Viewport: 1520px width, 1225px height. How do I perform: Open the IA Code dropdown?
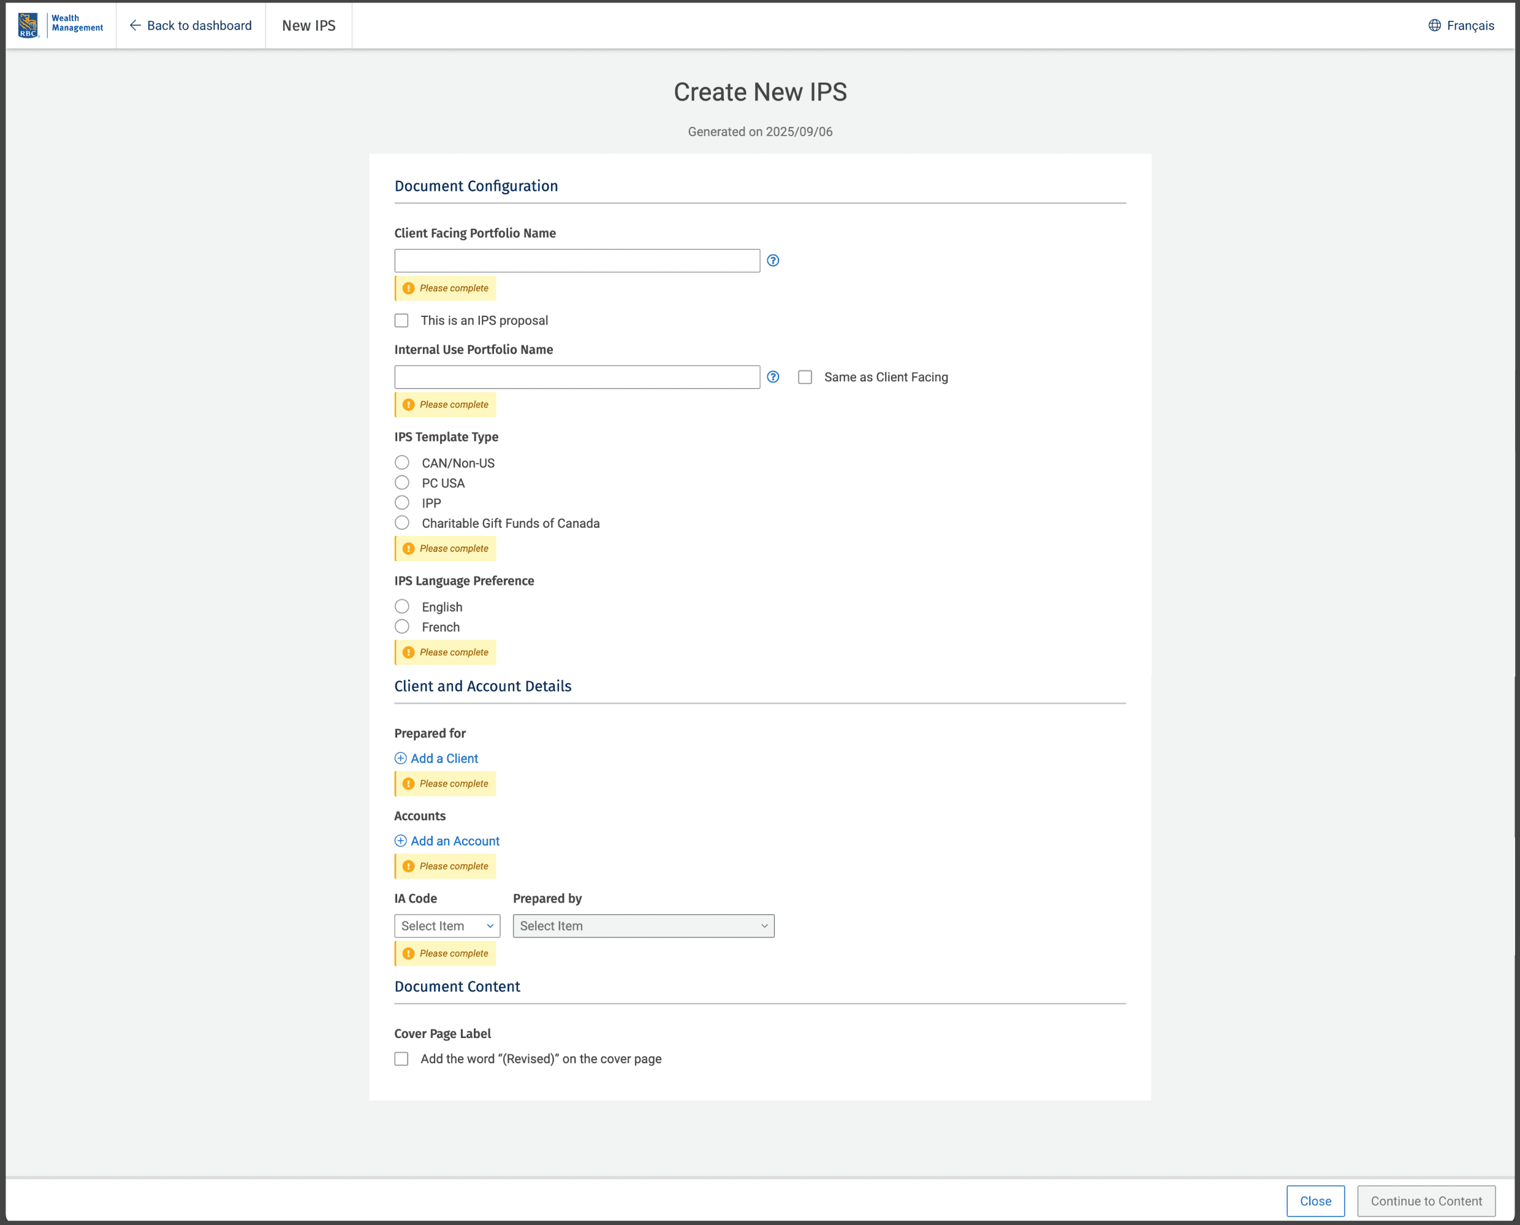(x=446, y=926)
